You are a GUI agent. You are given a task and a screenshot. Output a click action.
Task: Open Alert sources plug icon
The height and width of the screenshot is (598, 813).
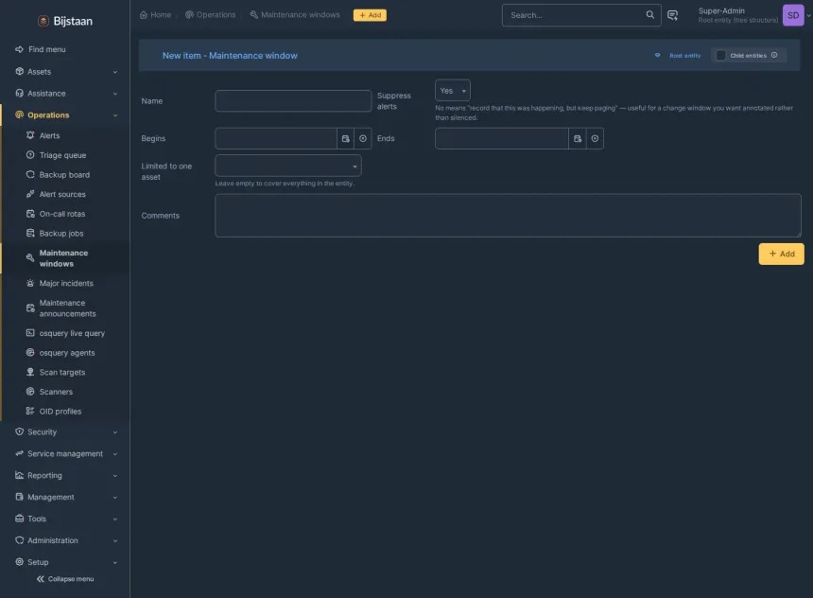coord(30,194)
